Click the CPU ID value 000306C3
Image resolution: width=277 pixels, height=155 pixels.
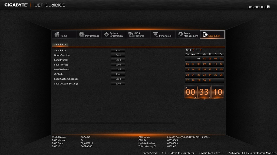(x=172, y=140)
